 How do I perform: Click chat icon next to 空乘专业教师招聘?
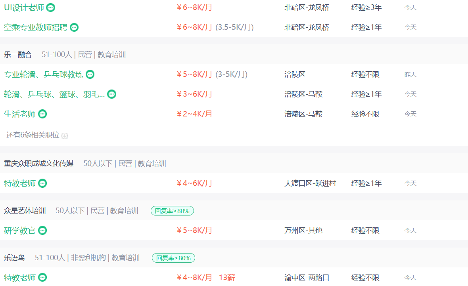pyautogui.click(x=74, y=27)
